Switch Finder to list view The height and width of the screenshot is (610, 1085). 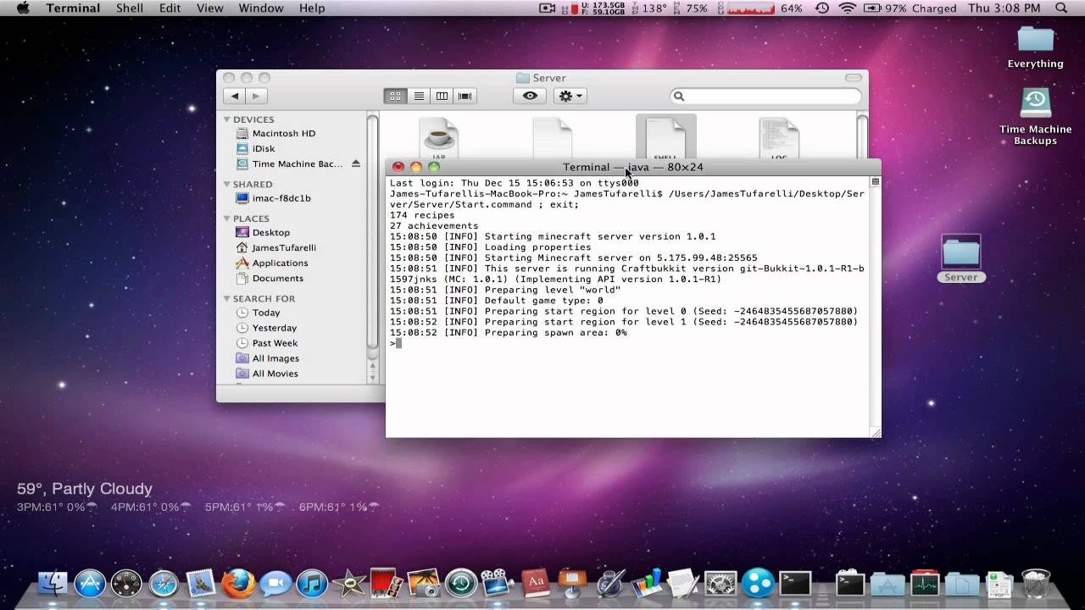(419, 97)
